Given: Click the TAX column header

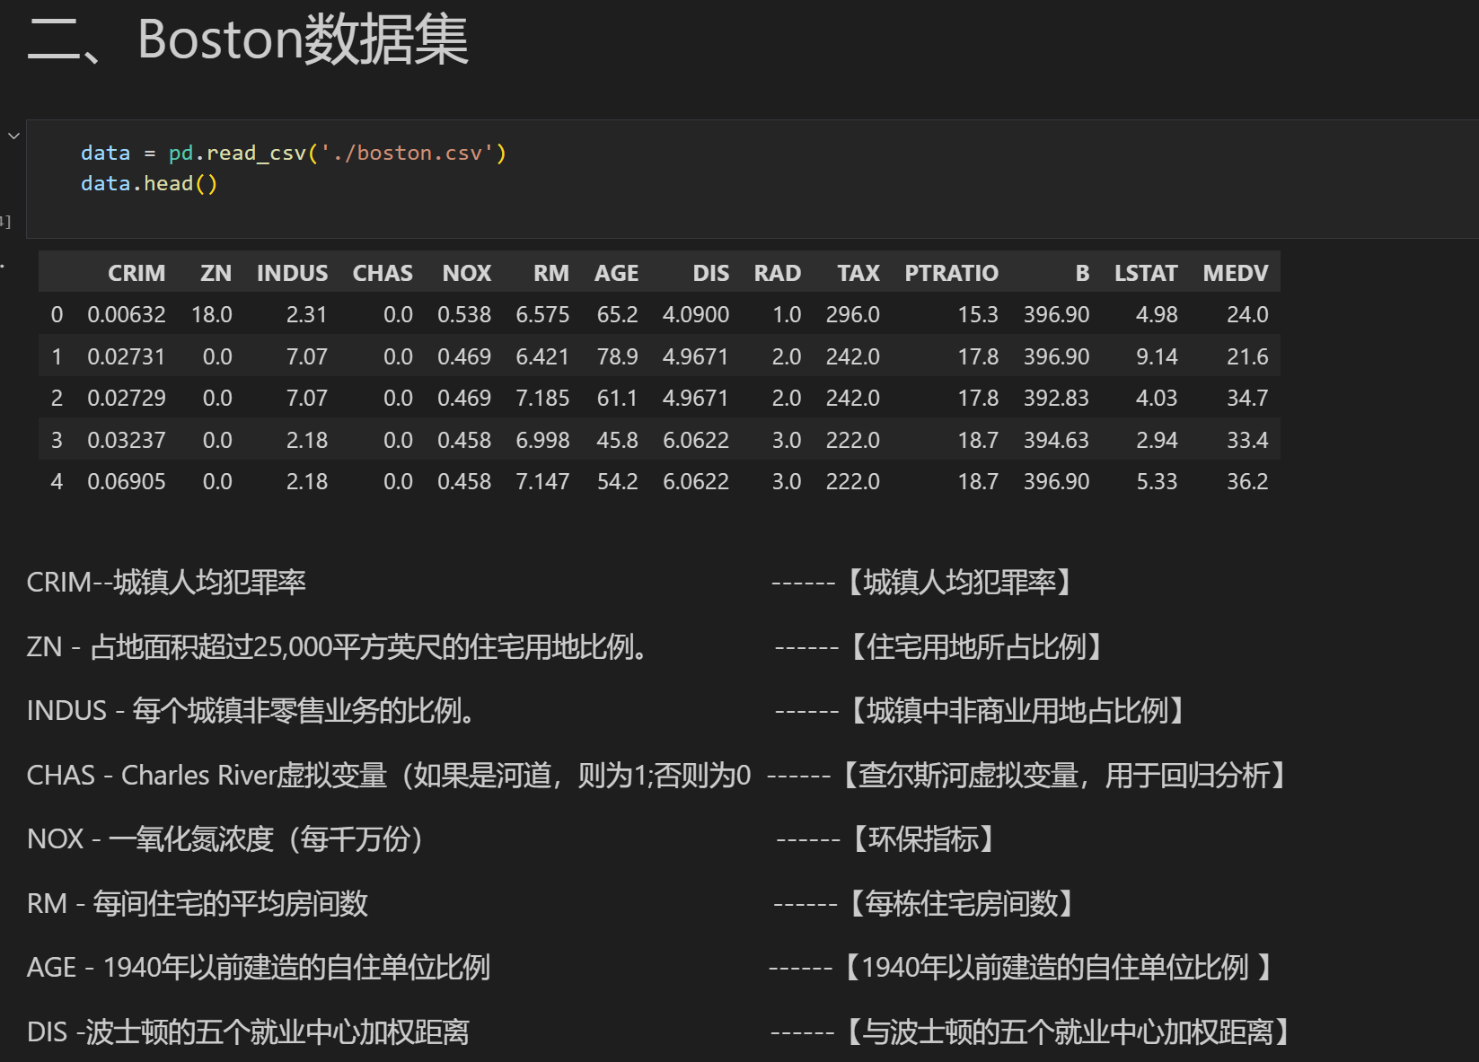Looking at the screenshot, I should (858, 273).
